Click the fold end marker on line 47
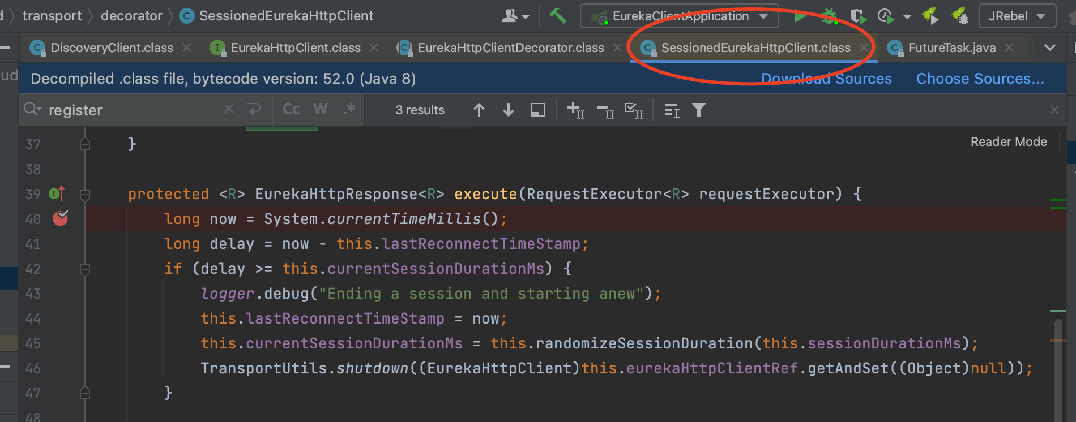The height and width of the screenshot is (422, 1076). coord(85,392)
